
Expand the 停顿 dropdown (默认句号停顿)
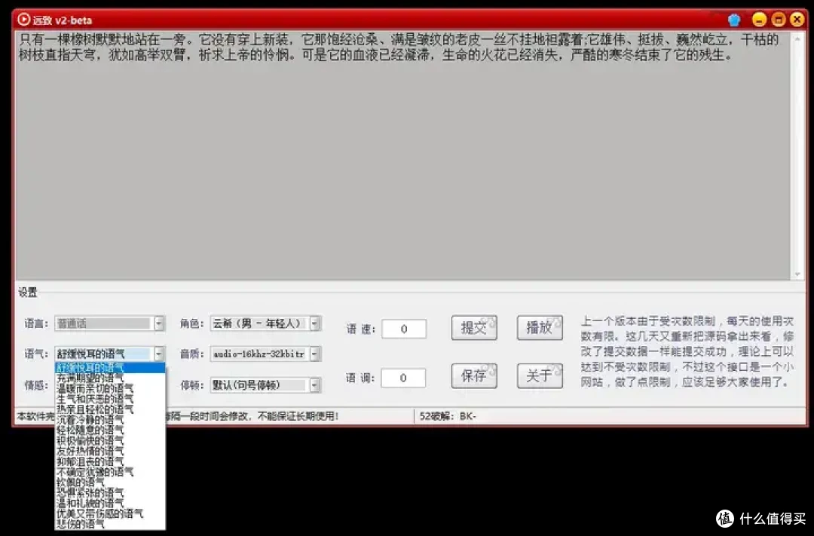tap(314, 385)
